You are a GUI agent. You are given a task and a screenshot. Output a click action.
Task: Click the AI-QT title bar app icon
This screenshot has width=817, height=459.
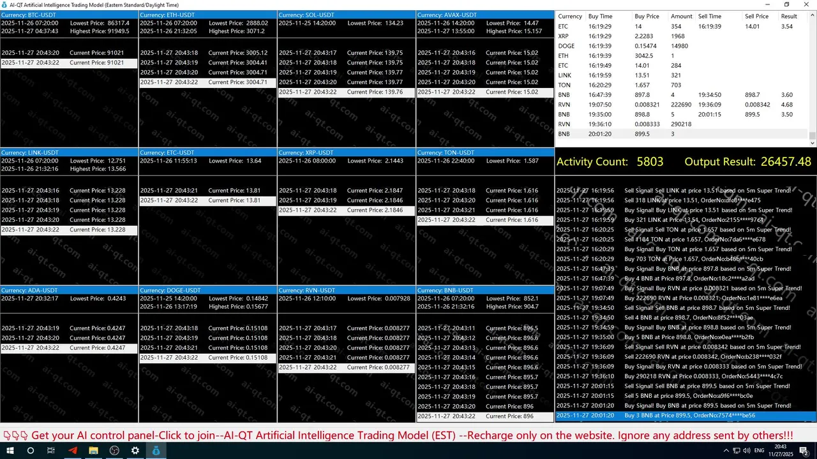[x=4, y=4]
